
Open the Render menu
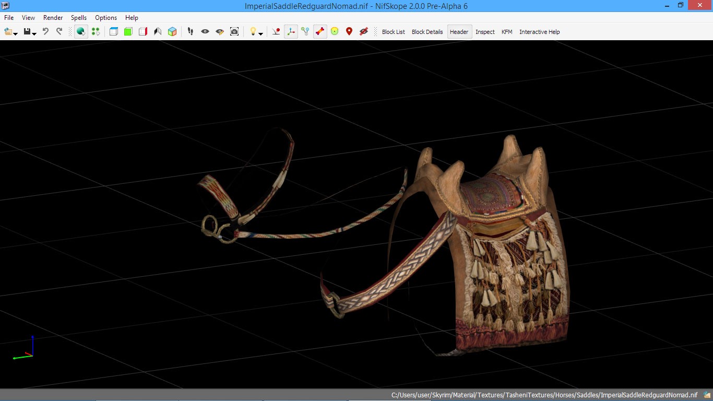53,18
